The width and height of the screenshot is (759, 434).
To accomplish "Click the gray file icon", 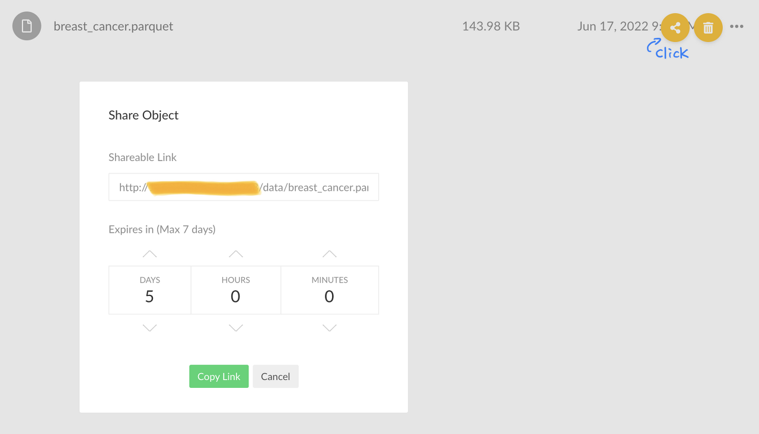I will pyautogui.click(x=27, y=26).
